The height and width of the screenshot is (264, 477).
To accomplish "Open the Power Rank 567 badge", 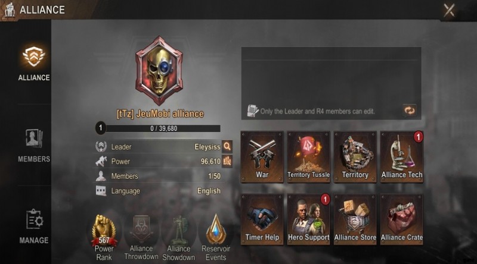I will tap(104, 237).
